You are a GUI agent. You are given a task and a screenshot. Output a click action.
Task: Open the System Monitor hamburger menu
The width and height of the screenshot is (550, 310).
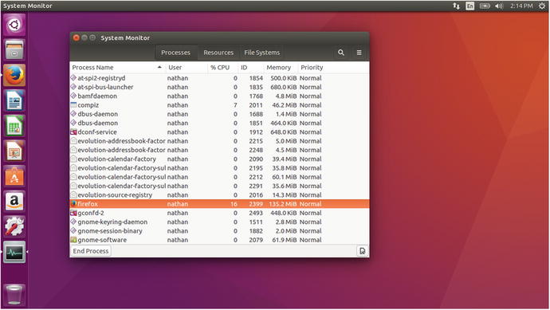359,53
